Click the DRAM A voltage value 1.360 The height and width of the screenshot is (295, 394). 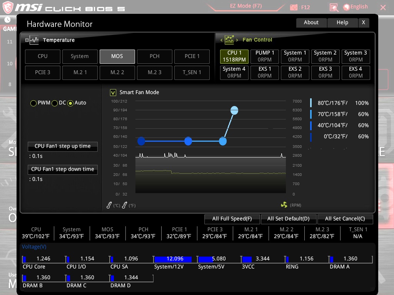tap(351, 259)
